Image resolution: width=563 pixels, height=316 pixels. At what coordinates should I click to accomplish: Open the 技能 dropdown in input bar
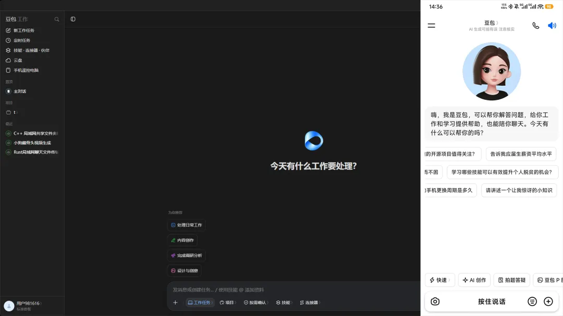pyautogui.click(x=284, y=303)
